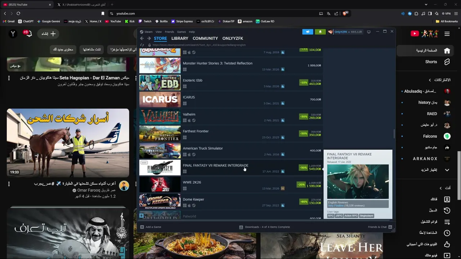Image resolution: width=461 pixels, height=259 pixels.
Task: Open the STORE tab in Steam
Action: click(x=160, y=38)
